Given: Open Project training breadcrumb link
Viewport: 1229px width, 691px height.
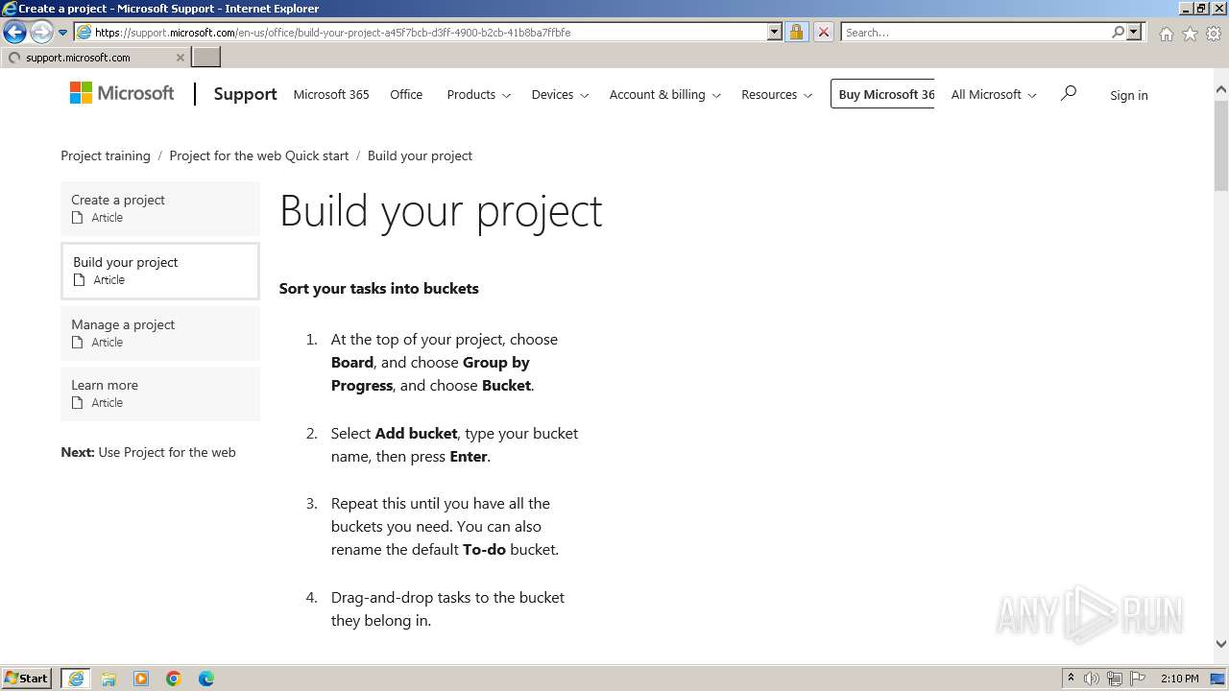Looking at the screenshot, I should (x=106, y=155).
